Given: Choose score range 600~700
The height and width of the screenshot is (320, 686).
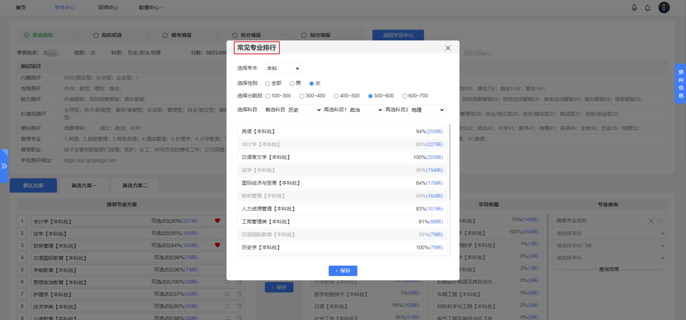Looking at the screenshot, I should [405, 96].
